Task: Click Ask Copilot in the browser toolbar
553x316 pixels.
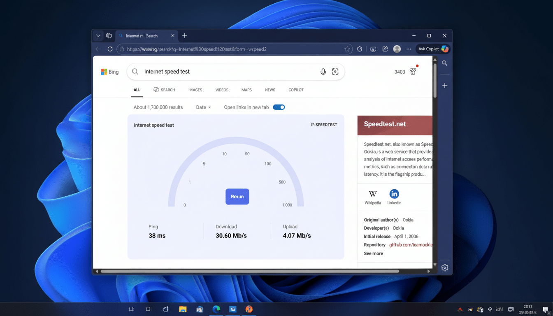Action: click(x=430, y=49)
